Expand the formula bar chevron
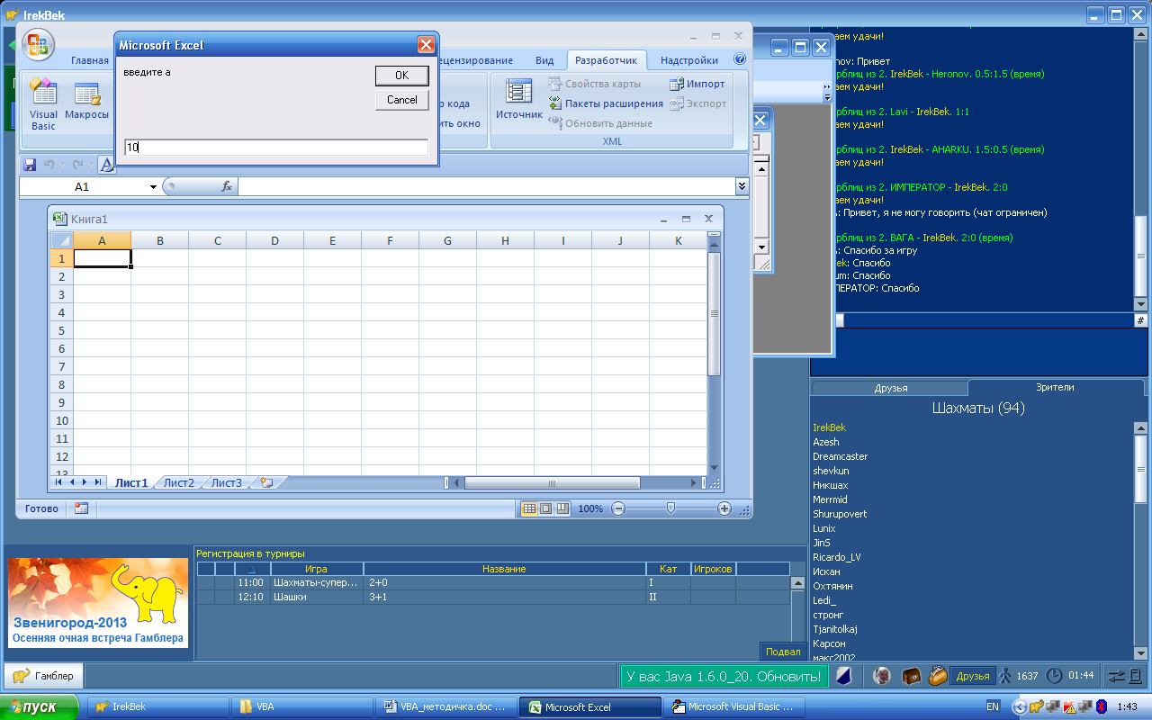This screenshot has width=1152, height=720. point(742,185)
